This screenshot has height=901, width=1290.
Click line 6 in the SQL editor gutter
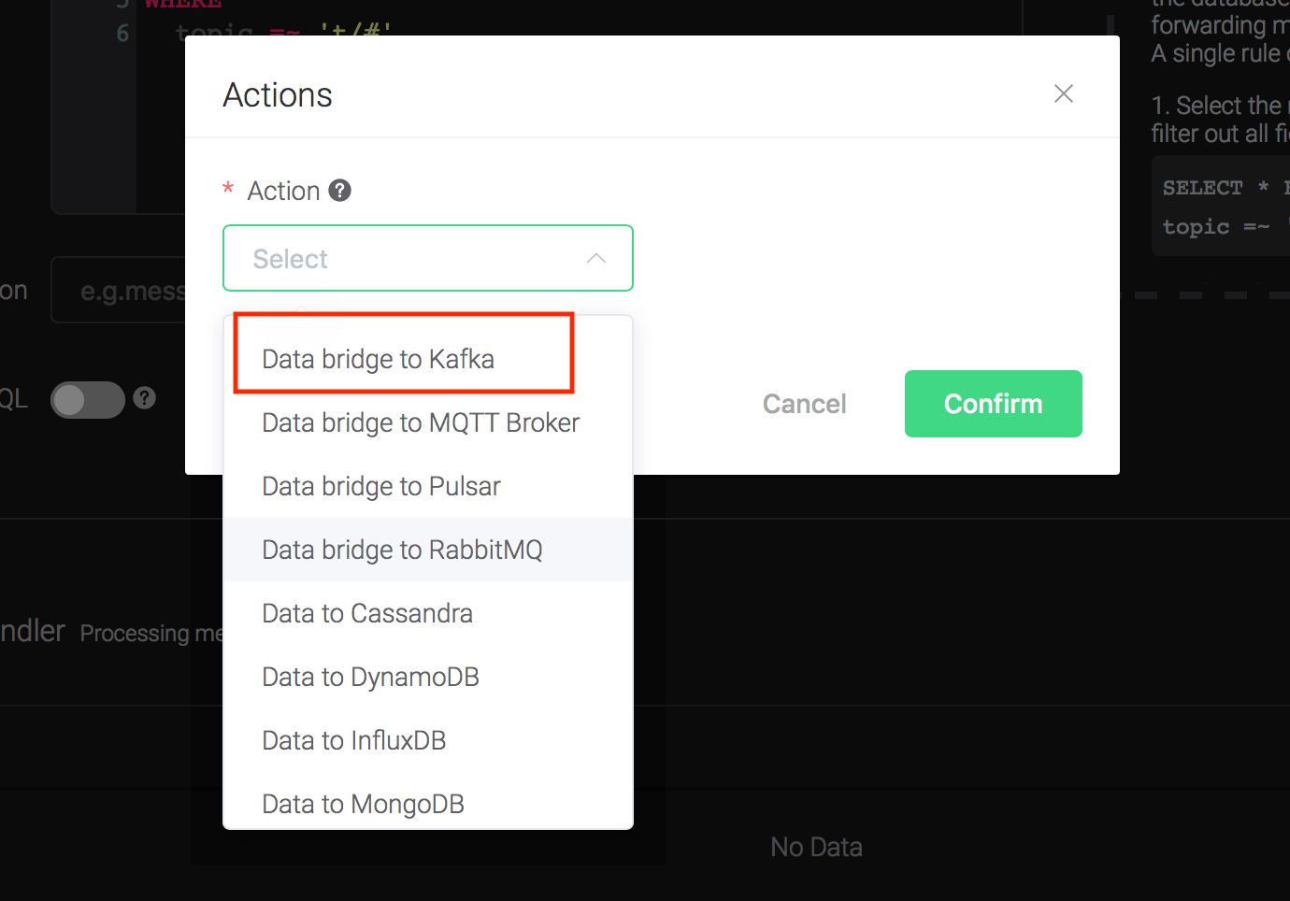point(122,34)
